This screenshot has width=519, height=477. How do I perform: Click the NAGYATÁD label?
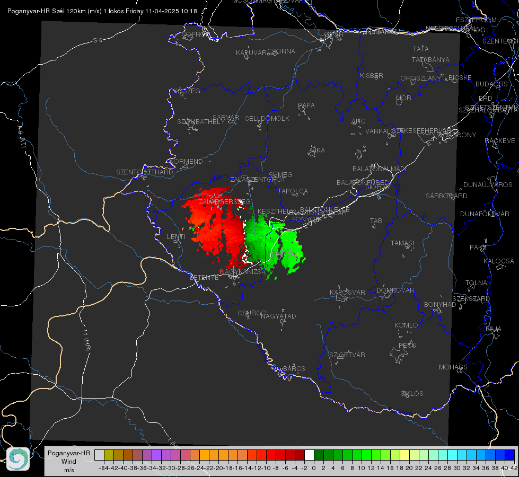278,316
